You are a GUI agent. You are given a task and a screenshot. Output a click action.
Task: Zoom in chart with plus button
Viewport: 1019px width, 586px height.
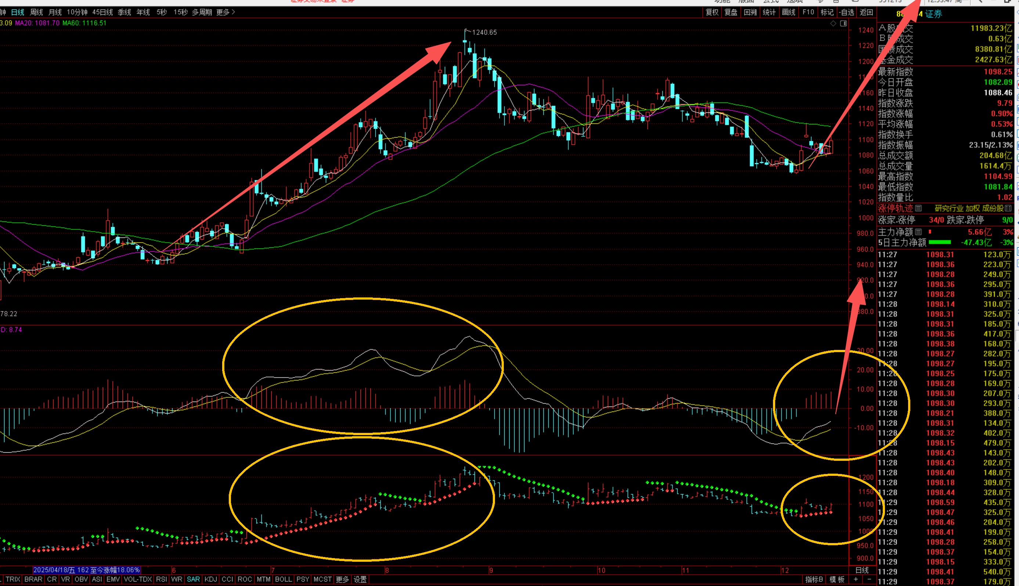coord(856,579)
